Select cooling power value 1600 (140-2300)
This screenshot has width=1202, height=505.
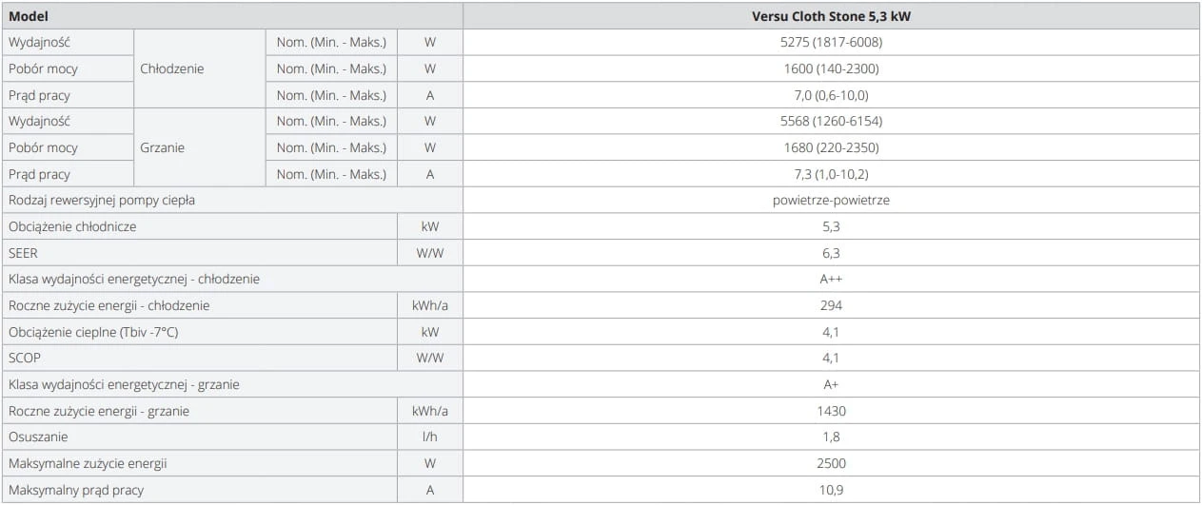click(832, 68)
